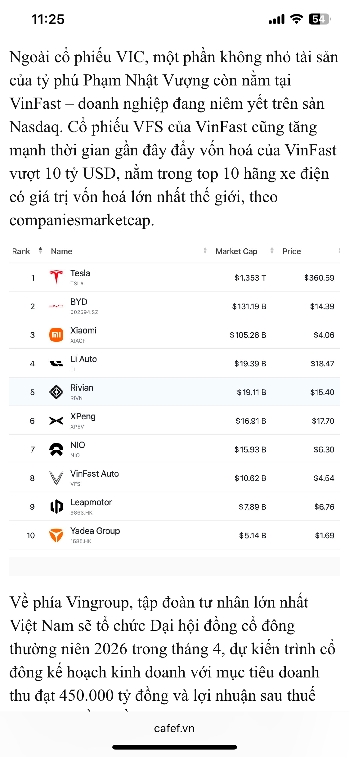Sort table by Rank arrows
This screenshot has width=349, height=757.
tap(40, 250)
